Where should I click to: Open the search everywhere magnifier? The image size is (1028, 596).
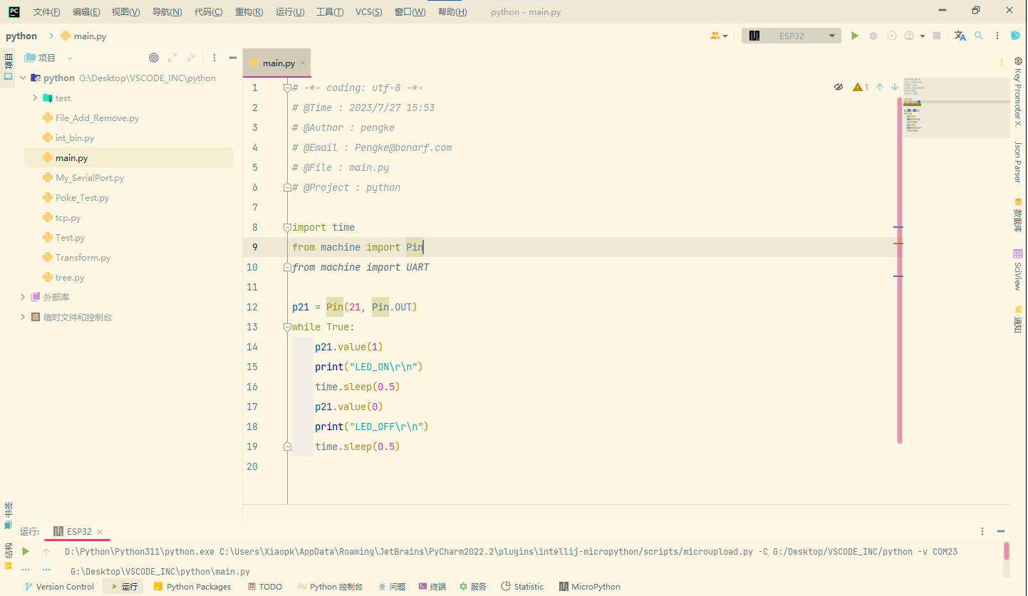979,36
